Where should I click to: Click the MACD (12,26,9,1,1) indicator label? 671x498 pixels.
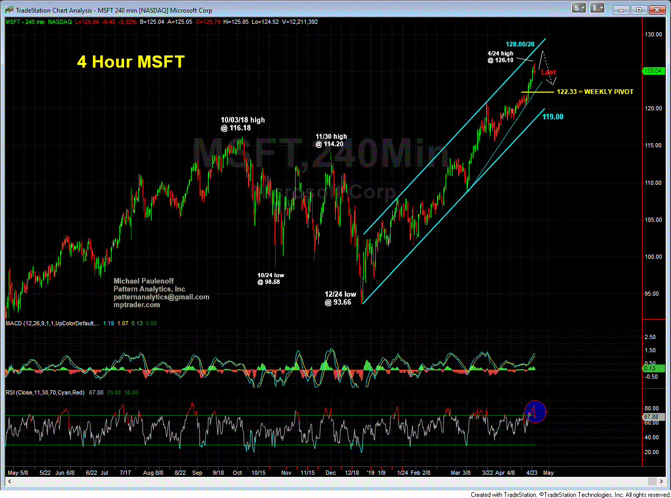coord(52,323)
